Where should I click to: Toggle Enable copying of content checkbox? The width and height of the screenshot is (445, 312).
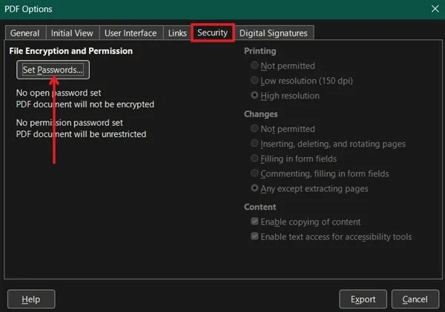tap(255, 222)
